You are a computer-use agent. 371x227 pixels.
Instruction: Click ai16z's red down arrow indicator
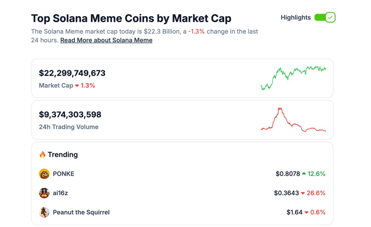(303, 193)
